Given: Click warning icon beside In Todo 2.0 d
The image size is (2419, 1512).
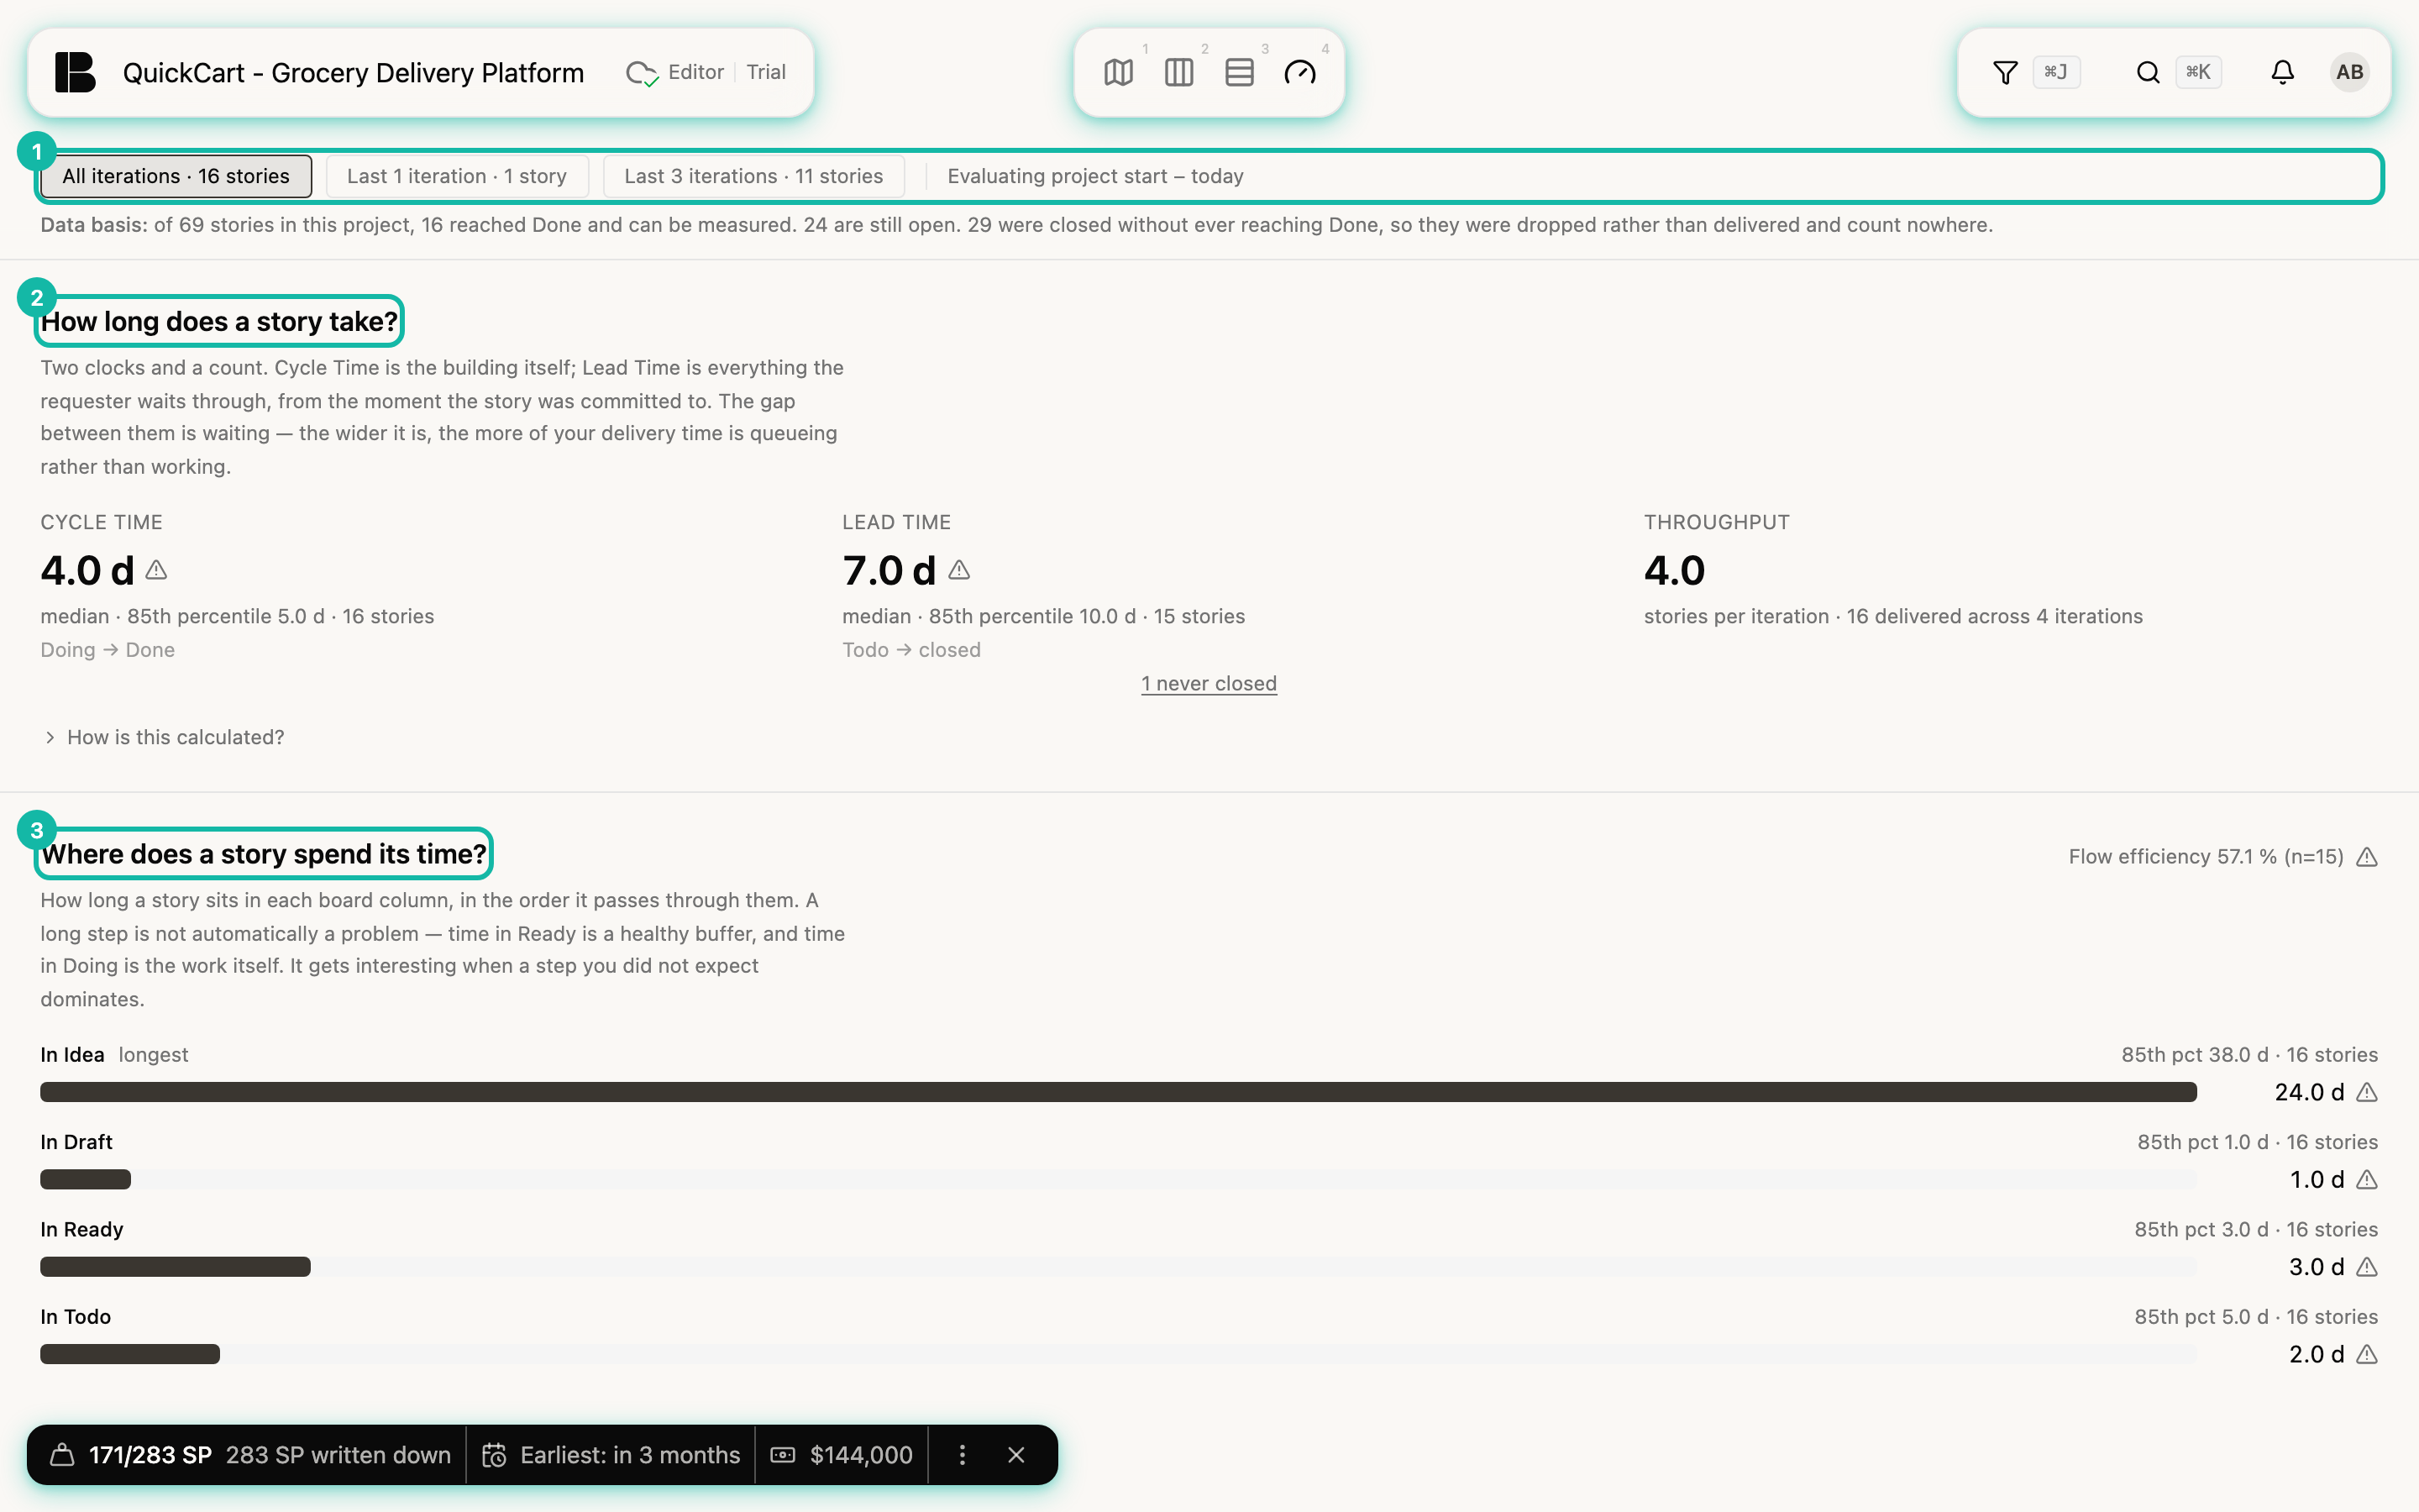Looking at the screenshot, I should click(x=2367, y=1354).
